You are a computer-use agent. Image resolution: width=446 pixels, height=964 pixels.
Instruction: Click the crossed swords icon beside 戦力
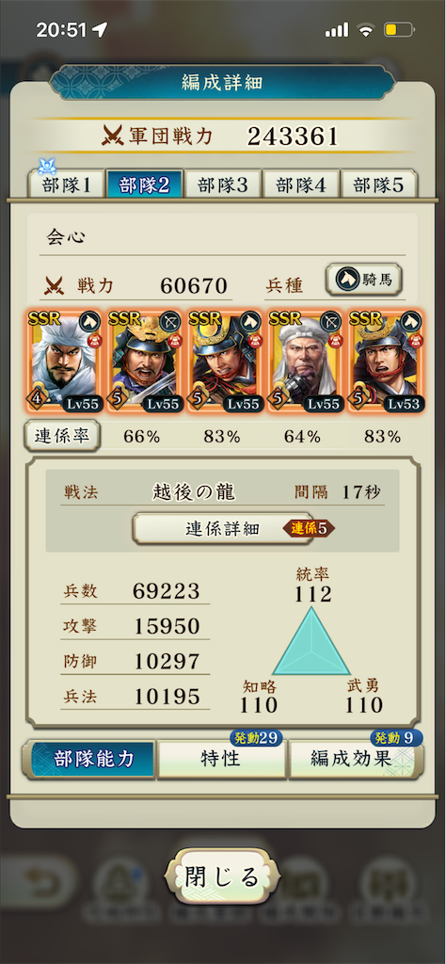click(55, 285)
